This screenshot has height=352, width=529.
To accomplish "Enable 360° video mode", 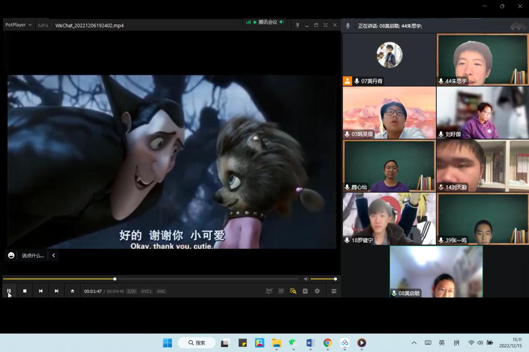I will click(269, 291).
